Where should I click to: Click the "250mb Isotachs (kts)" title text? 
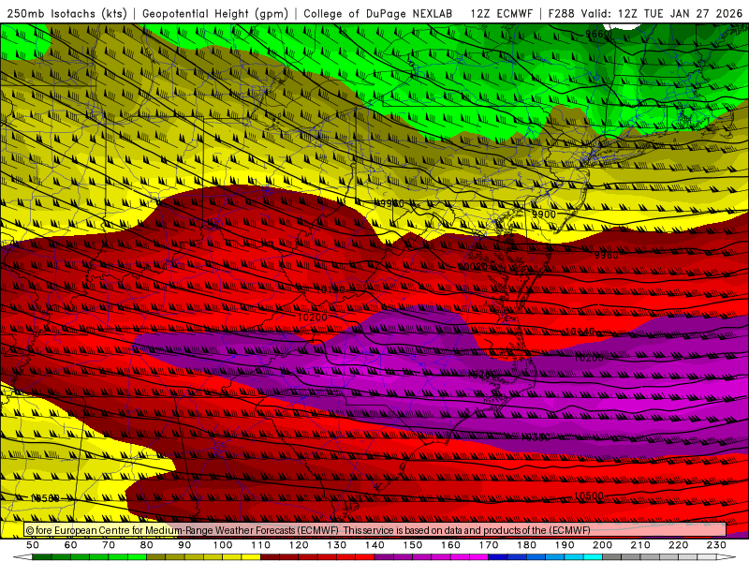coord(67,13)
